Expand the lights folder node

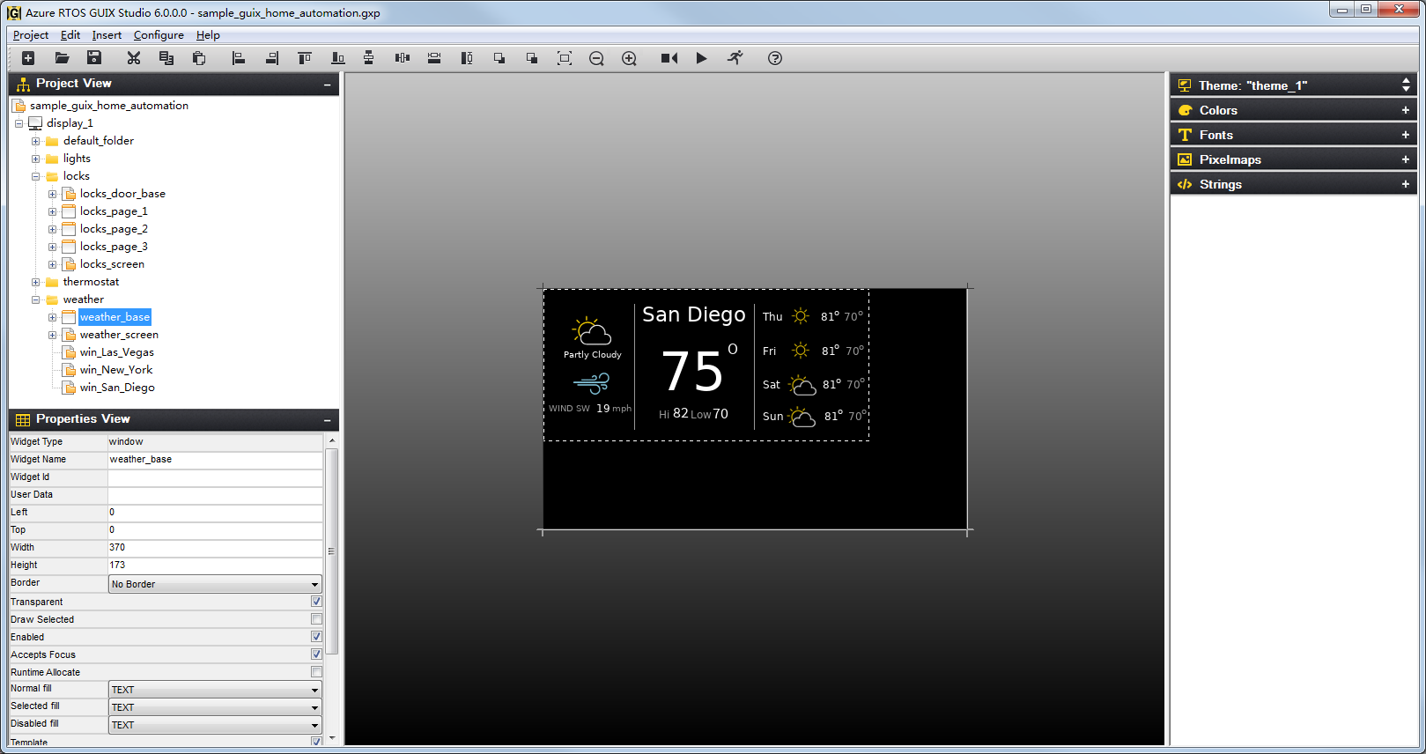[x=35, y=159]
